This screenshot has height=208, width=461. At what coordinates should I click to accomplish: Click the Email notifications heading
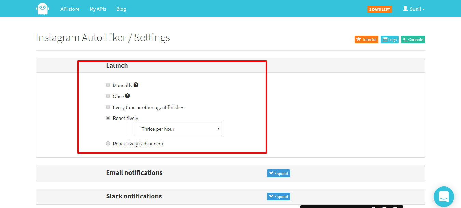tap(134, 172)
